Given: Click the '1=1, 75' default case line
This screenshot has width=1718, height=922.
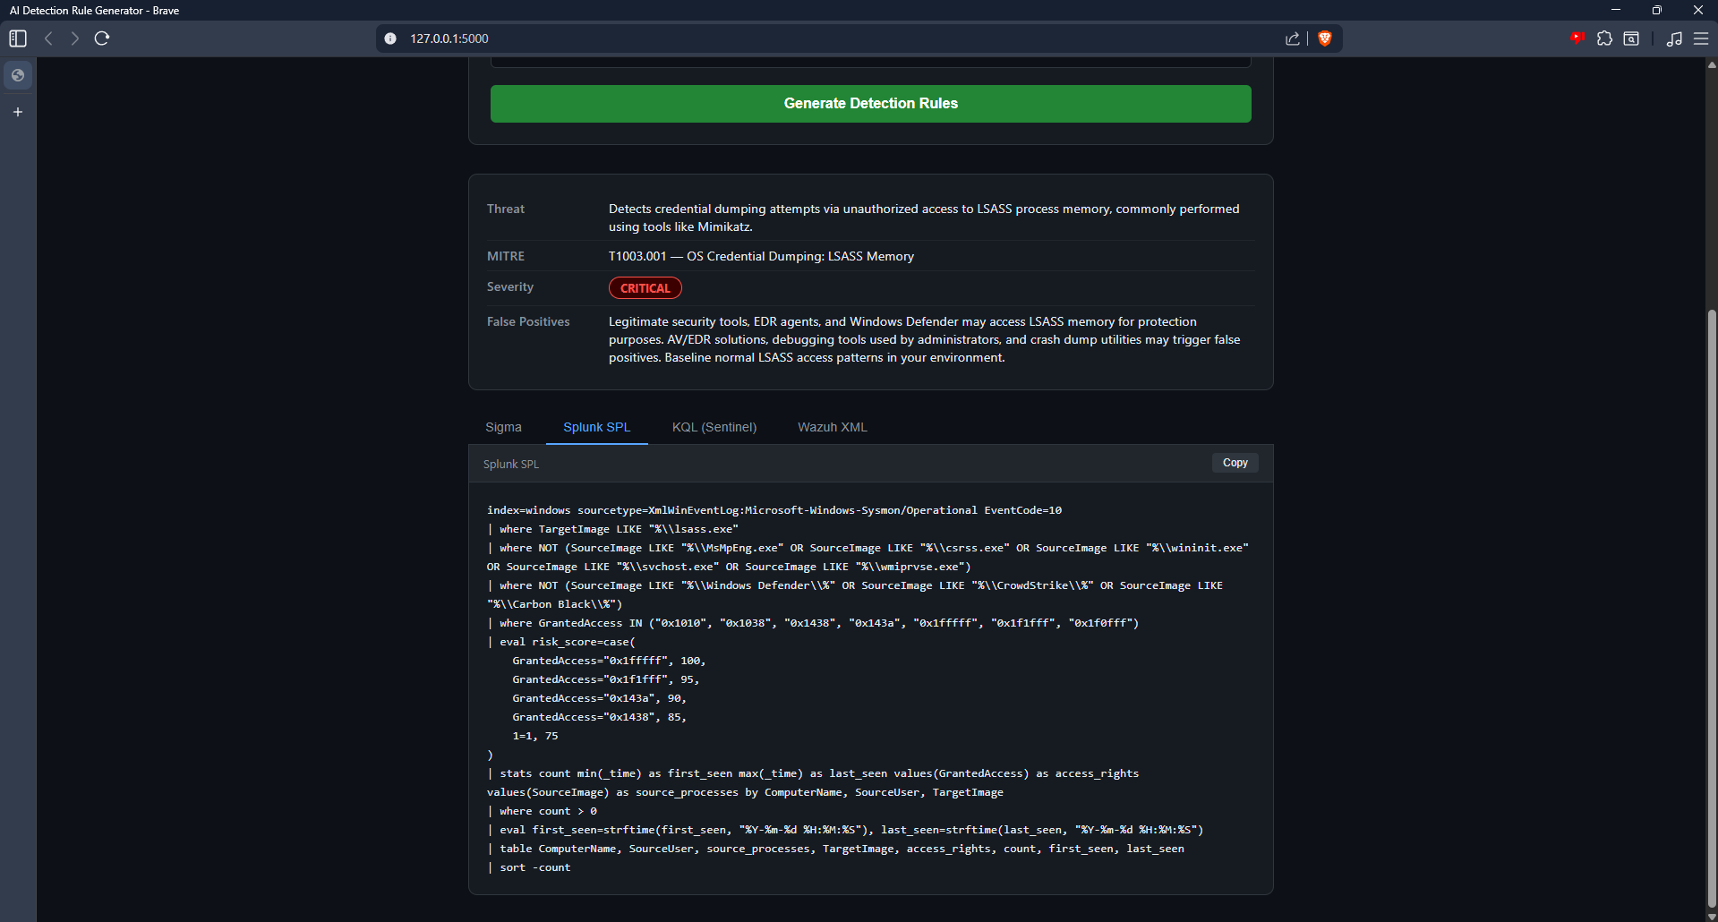Looking at the screenshot, I should pyautogui.click(x=535, y=736).
